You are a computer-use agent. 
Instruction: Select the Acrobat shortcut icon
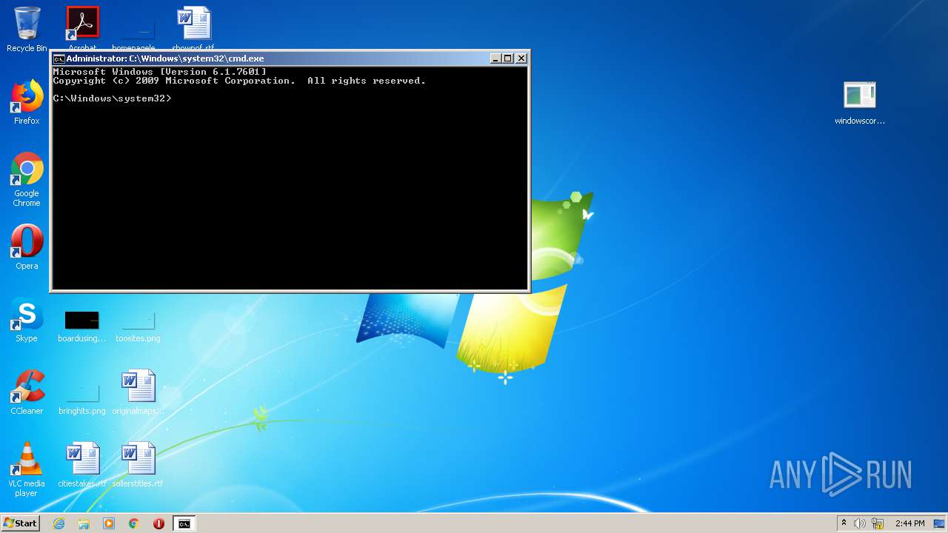82,23
